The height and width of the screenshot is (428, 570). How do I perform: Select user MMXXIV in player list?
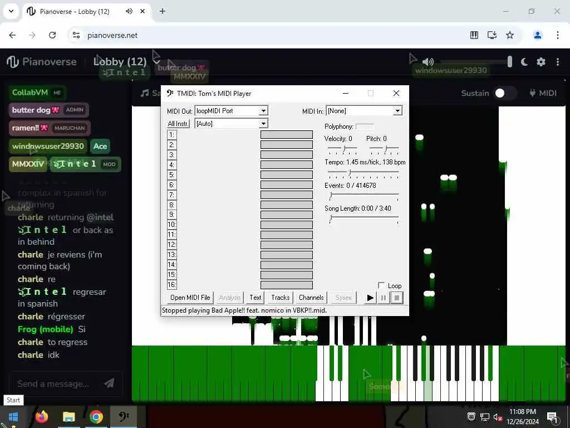28,164
